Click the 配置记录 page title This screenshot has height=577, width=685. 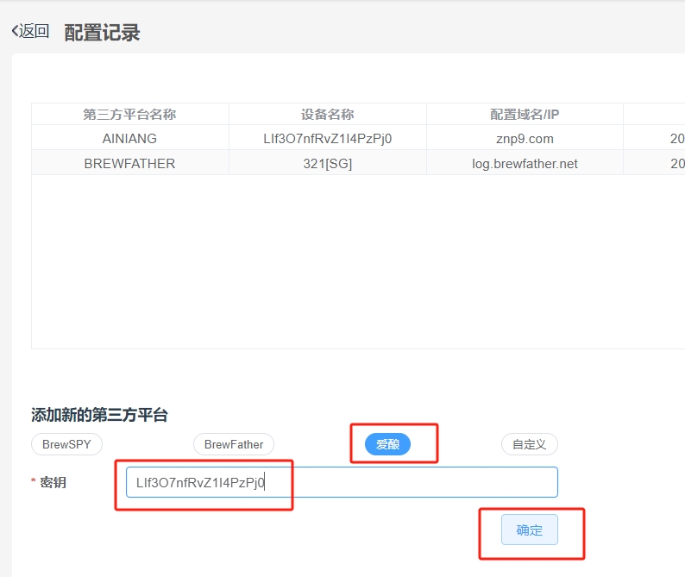(102, 33)
